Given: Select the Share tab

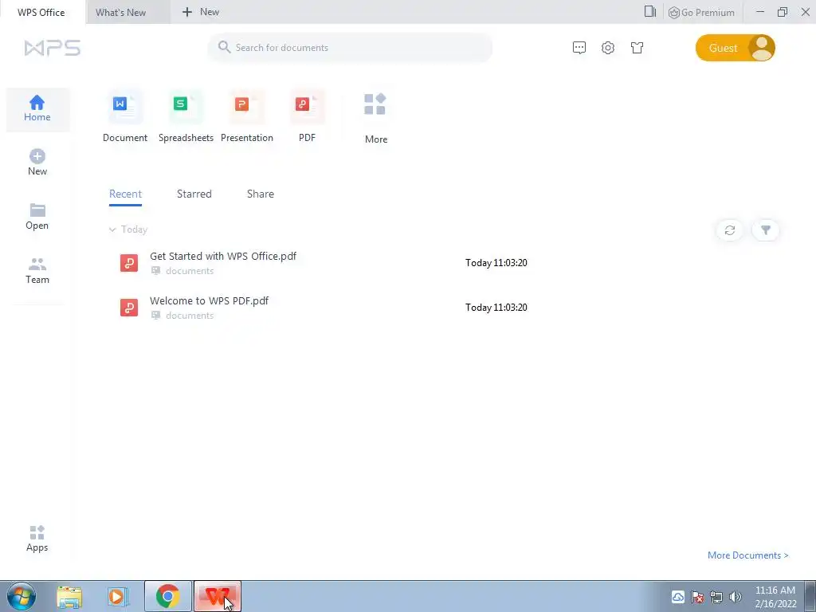Looking at the screenshot, I should click(261, 194).
